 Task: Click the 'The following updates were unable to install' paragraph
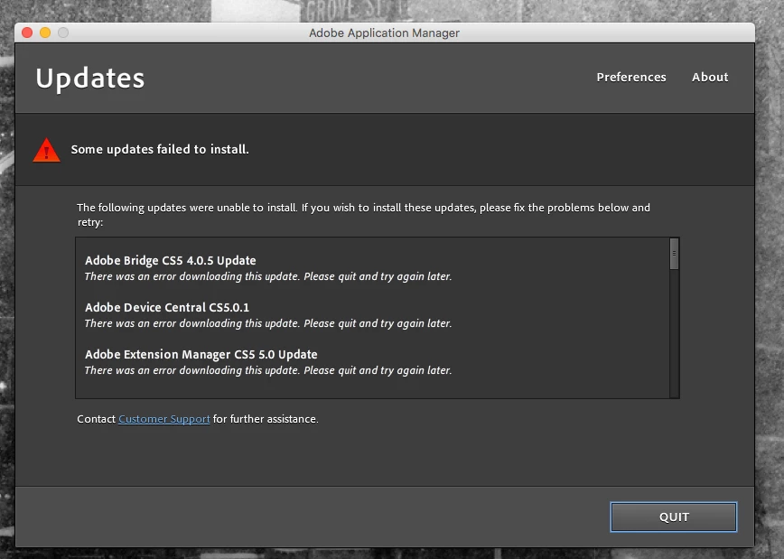click(363, 215)
